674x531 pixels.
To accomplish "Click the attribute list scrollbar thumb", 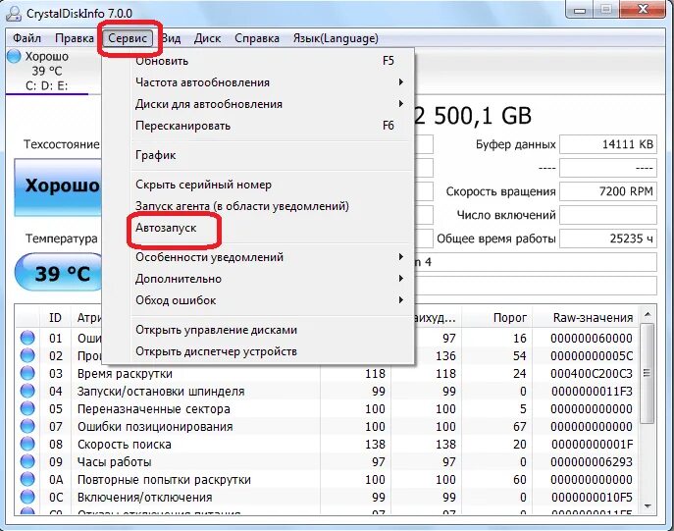I will point(648,373).
